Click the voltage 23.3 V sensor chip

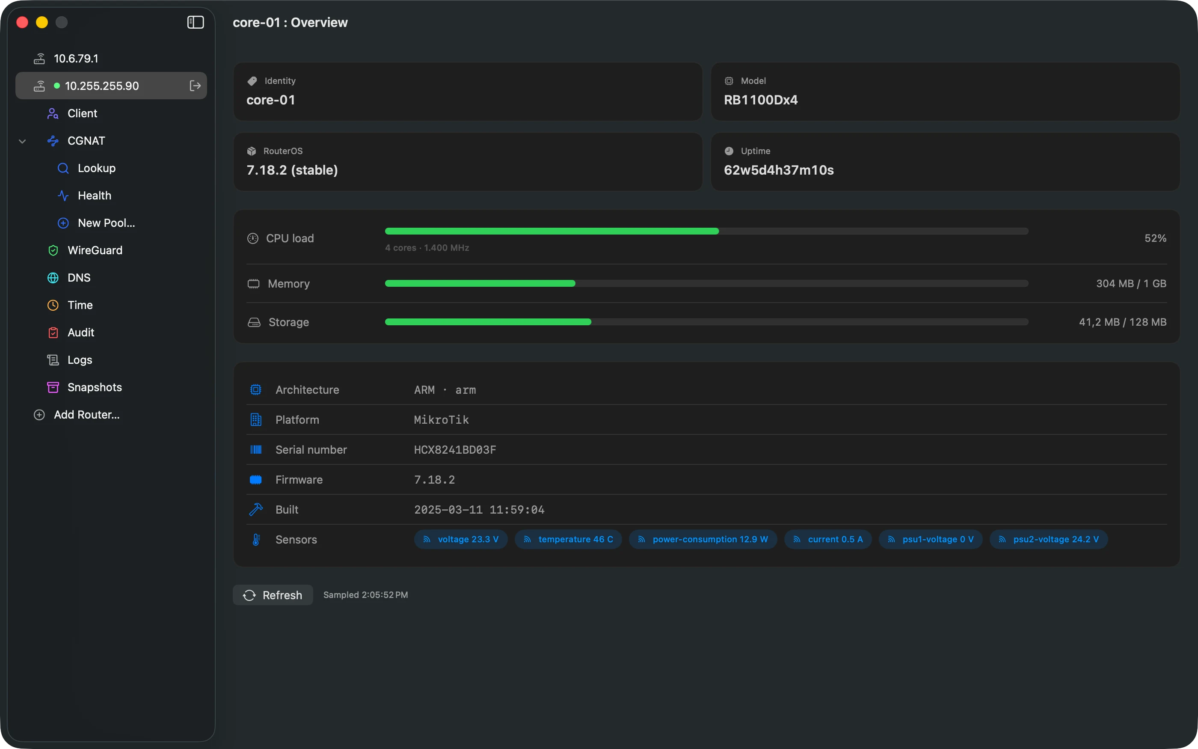pos(461,539)
